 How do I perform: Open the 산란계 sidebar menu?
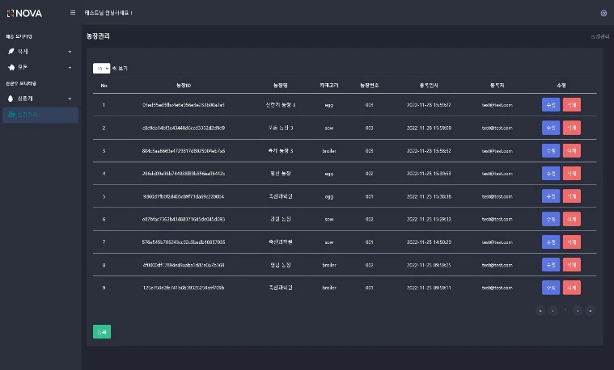[x=40, y=99]
